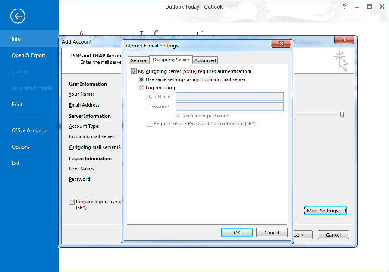The image size is (389, 272).
Task: Close the Add Account dialog window
Action: [345, 40]
